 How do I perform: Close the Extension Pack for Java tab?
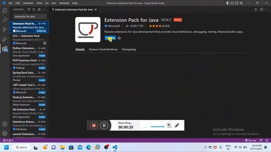click(x=96, y=10)
